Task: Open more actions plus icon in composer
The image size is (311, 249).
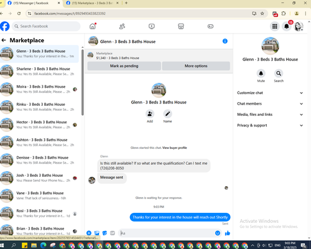Action: (89, 233)
